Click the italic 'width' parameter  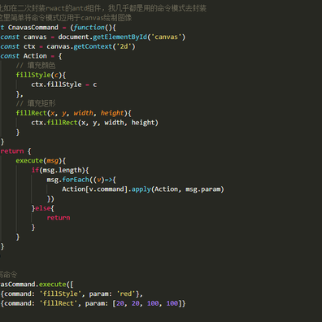tap(83, 113)
